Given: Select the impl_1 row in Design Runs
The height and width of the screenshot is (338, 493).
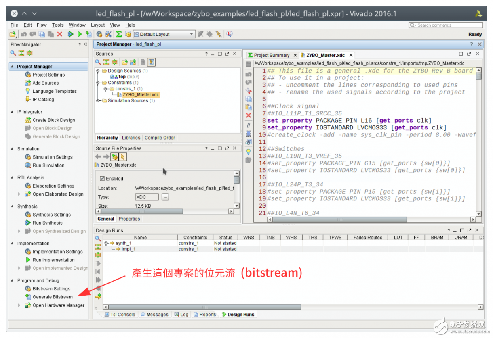Looking at the screenshot, I should [x=129, y=249].
